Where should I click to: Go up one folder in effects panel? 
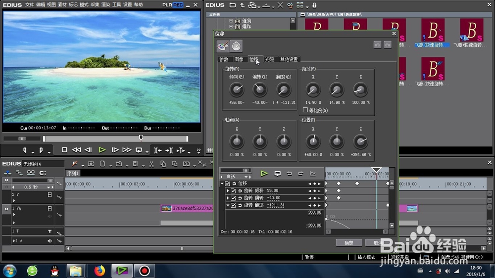coord(242,5)
